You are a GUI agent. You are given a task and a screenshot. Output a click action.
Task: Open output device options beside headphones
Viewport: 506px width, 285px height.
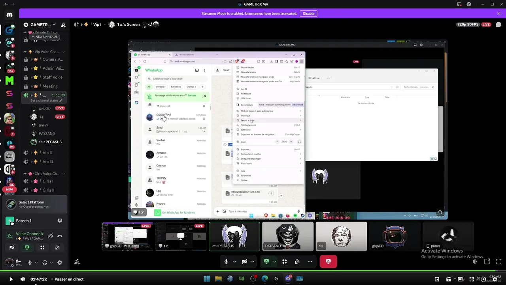click(x=51, y=262)
